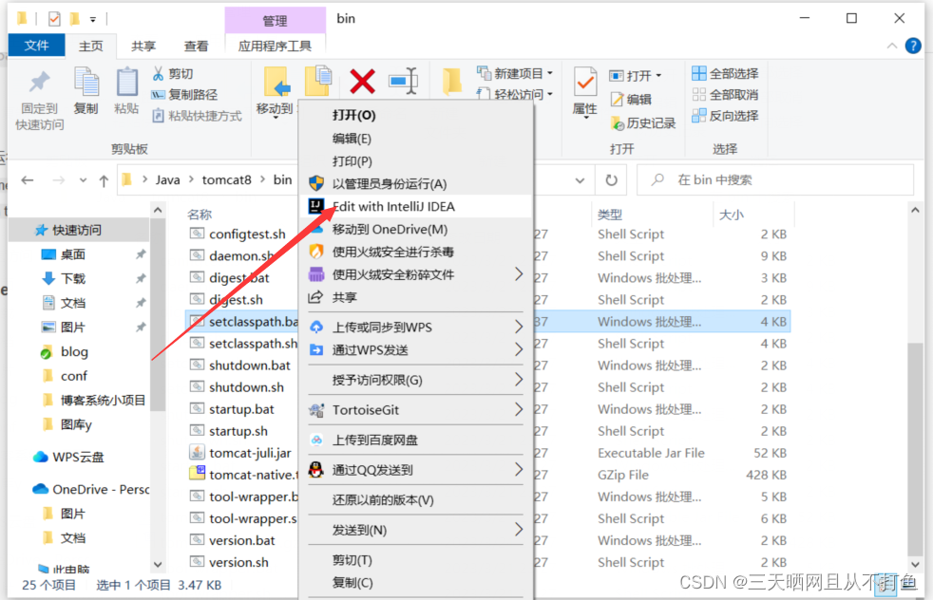The height and width of the screenshot is (600, 933).
Task: Select the startup.bat file
Action: coord(241,409)
